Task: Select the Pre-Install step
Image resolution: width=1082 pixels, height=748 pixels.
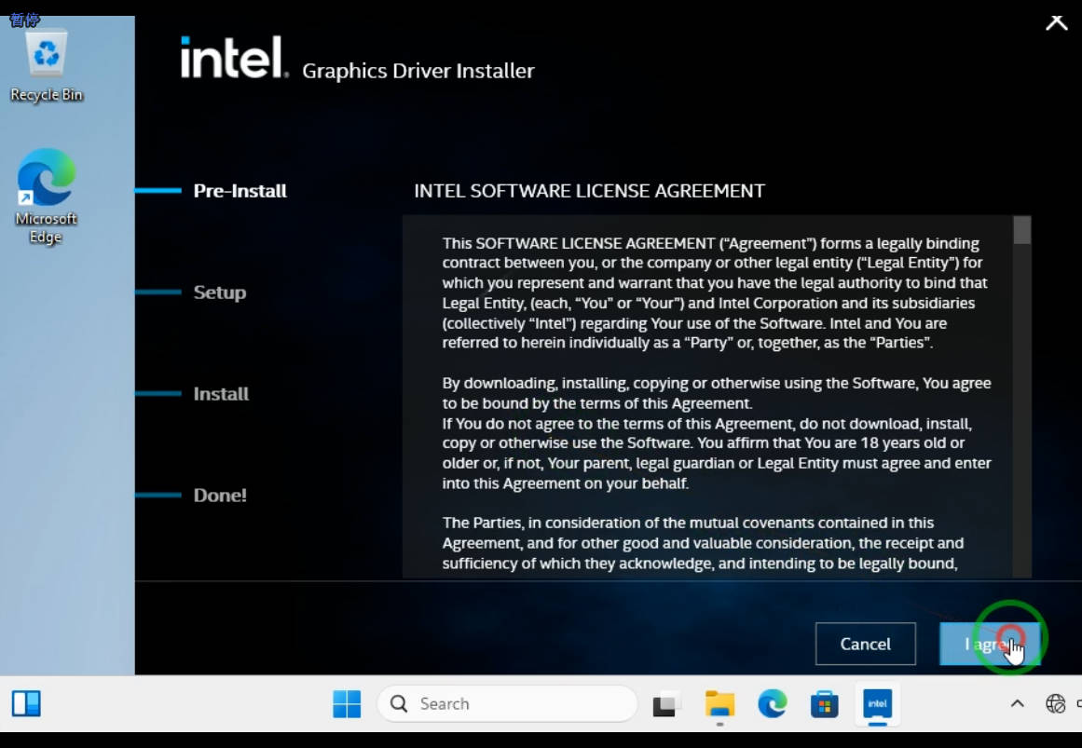Action: coord(240,191)
